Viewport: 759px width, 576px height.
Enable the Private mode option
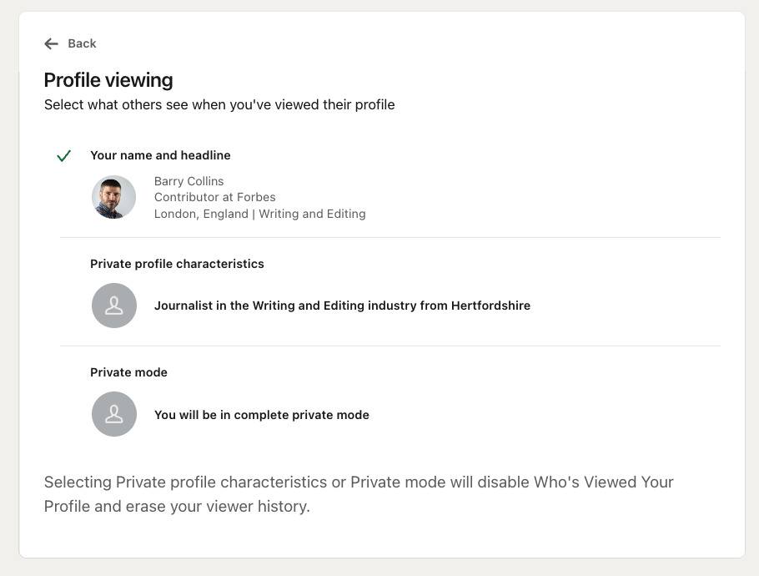click(x=128, y=372)
